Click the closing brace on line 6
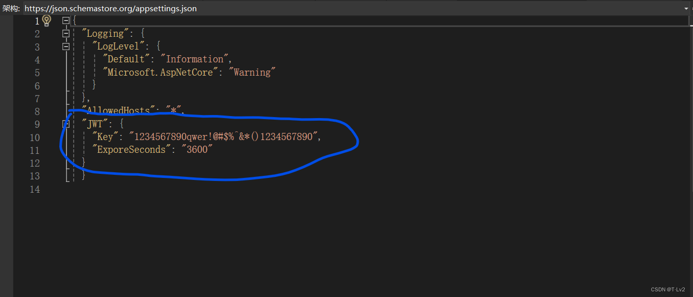The image size is (693, 297). pyautogui.click(x=94, y=85)
